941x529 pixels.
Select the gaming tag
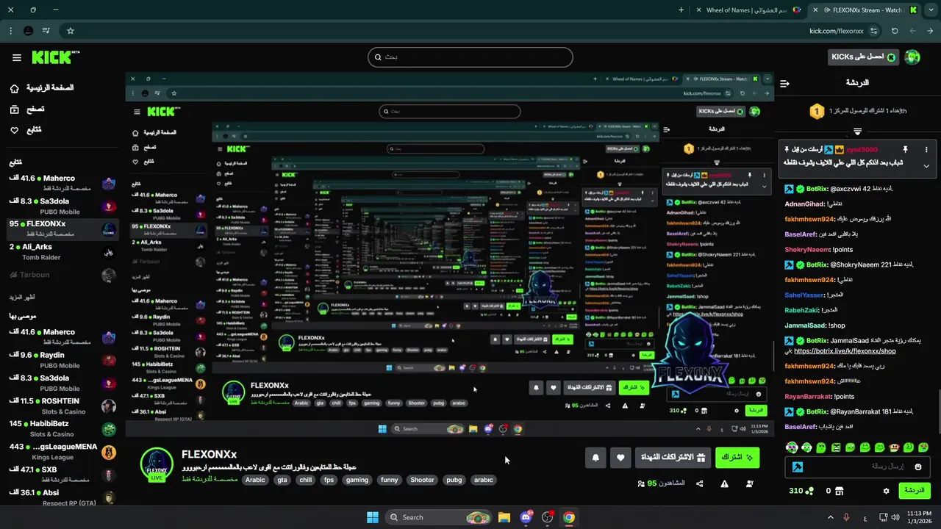357,480
